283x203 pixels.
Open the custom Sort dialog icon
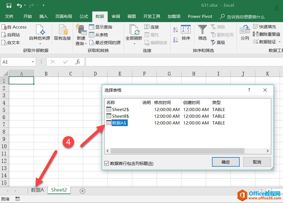[x=186, y=30]
